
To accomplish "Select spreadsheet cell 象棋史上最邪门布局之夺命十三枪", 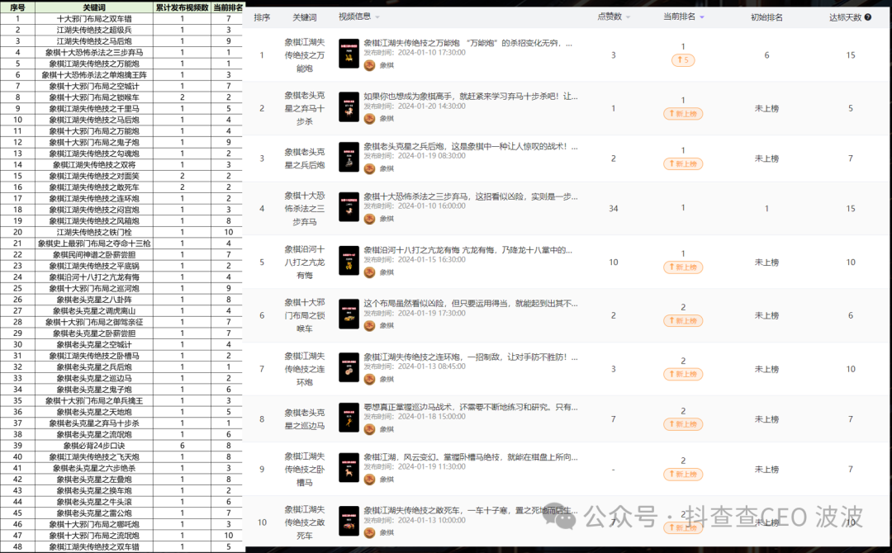I will (94, 243).
